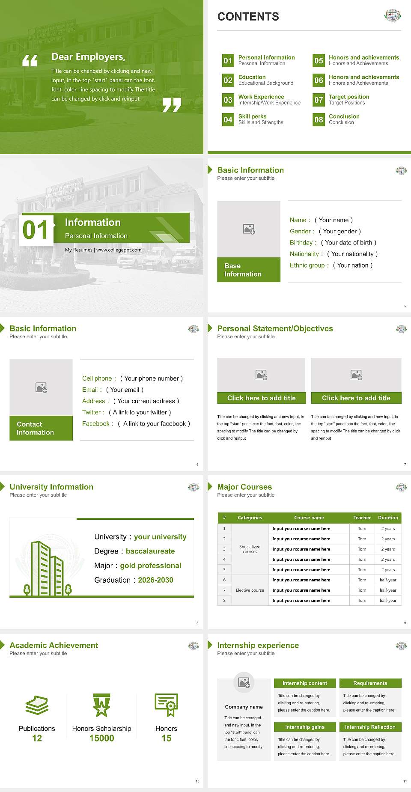This screenshot has height=792, width=411.
Task: Select the '( Your phone number )' text
Action: pyautogui.click(x=152, y=378)
